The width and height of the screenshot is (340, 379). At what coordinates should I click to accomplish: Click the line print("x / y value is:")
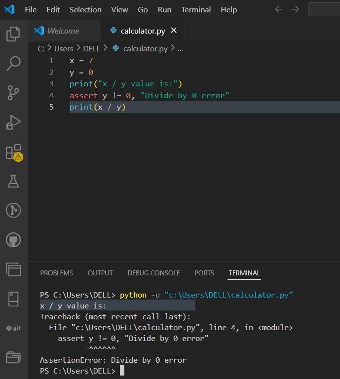click(126, 84)
